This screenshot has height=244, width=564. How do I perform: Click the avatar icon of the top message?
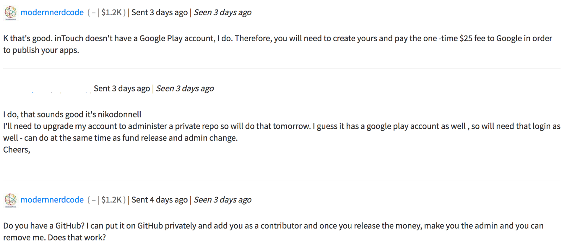(x=11, y=13)
